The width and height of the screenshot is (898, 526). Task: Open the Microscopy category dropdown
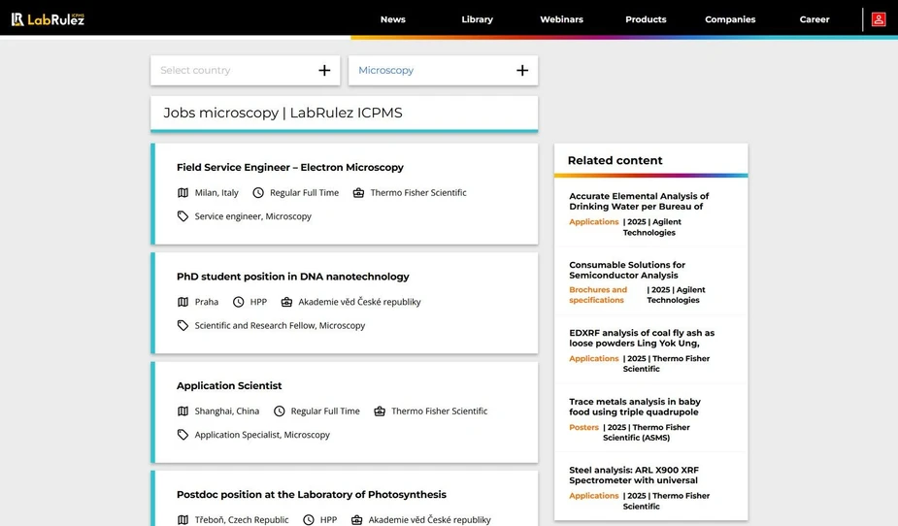(444, 71)
